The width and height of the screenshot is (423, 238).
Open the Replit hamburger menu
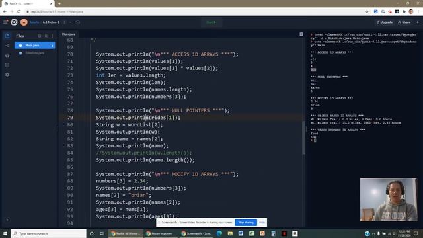coord(5,22)
